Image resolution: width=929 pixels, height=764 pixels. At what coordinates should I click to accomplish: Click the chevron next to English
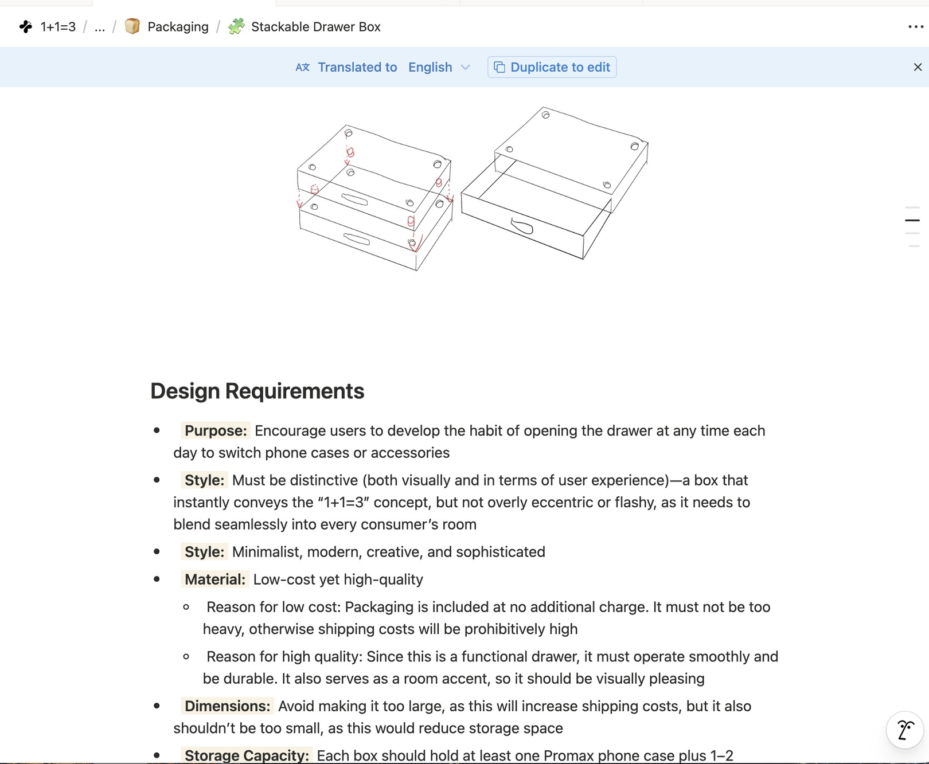(x=465, y=68)
